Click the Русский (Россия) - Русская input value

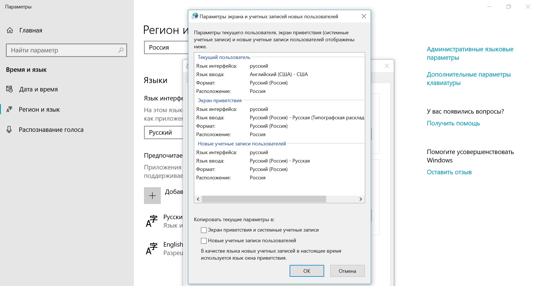[280, 161]
